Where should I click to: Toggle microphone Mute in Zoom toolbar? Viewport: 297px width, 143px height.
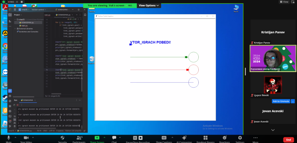pos(9,138)
